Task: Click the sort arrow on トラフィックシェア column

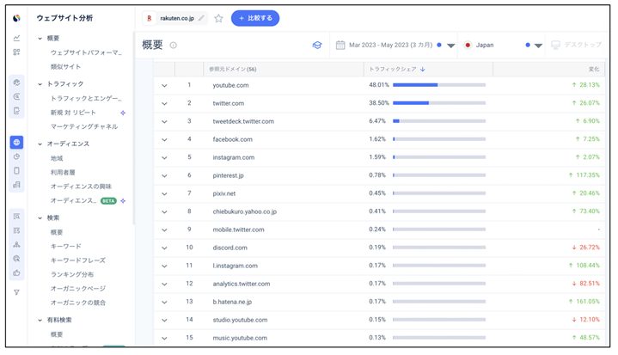Action: [423, 70]
